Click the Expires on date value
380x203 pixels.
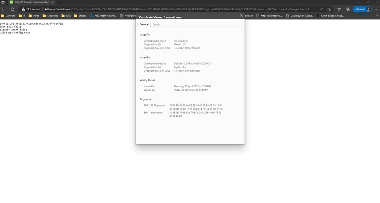191,90
